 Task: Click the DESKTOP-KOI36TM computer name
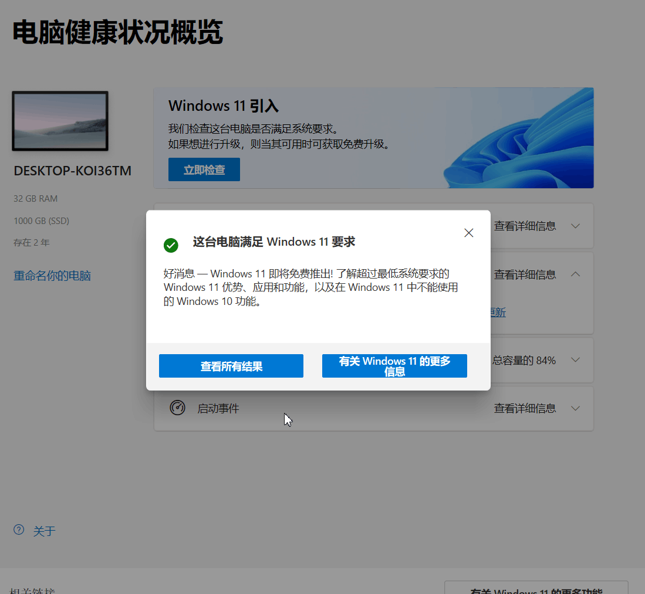pyautogui.click(x=72, y=171)
